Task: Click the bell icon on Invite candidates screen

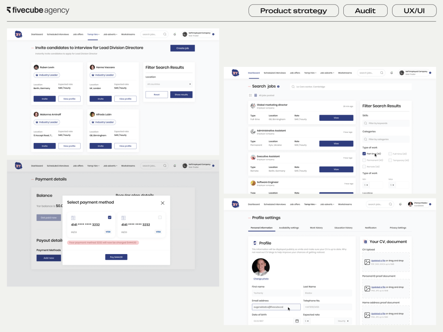Action: point(175,35)
